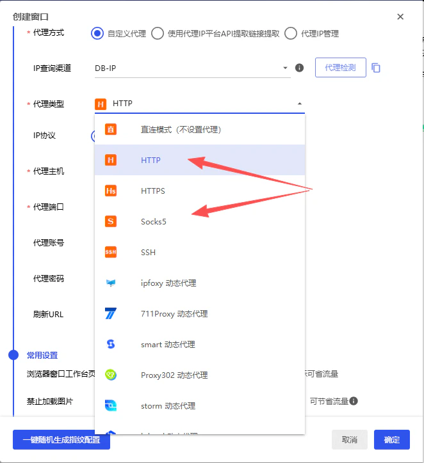Click the 常用设置 step marker dot

coord(13,355)
